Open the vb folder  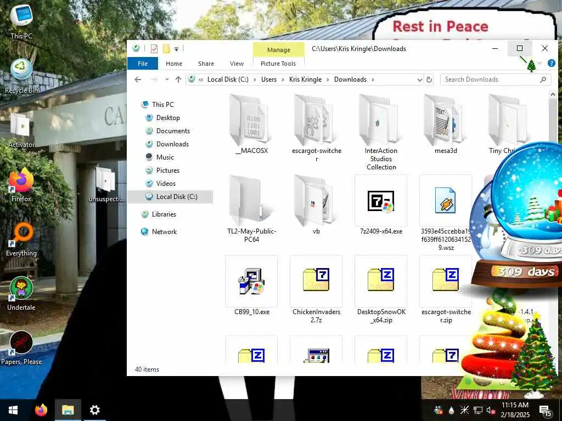pyautogui.click(x=316, y=205)
